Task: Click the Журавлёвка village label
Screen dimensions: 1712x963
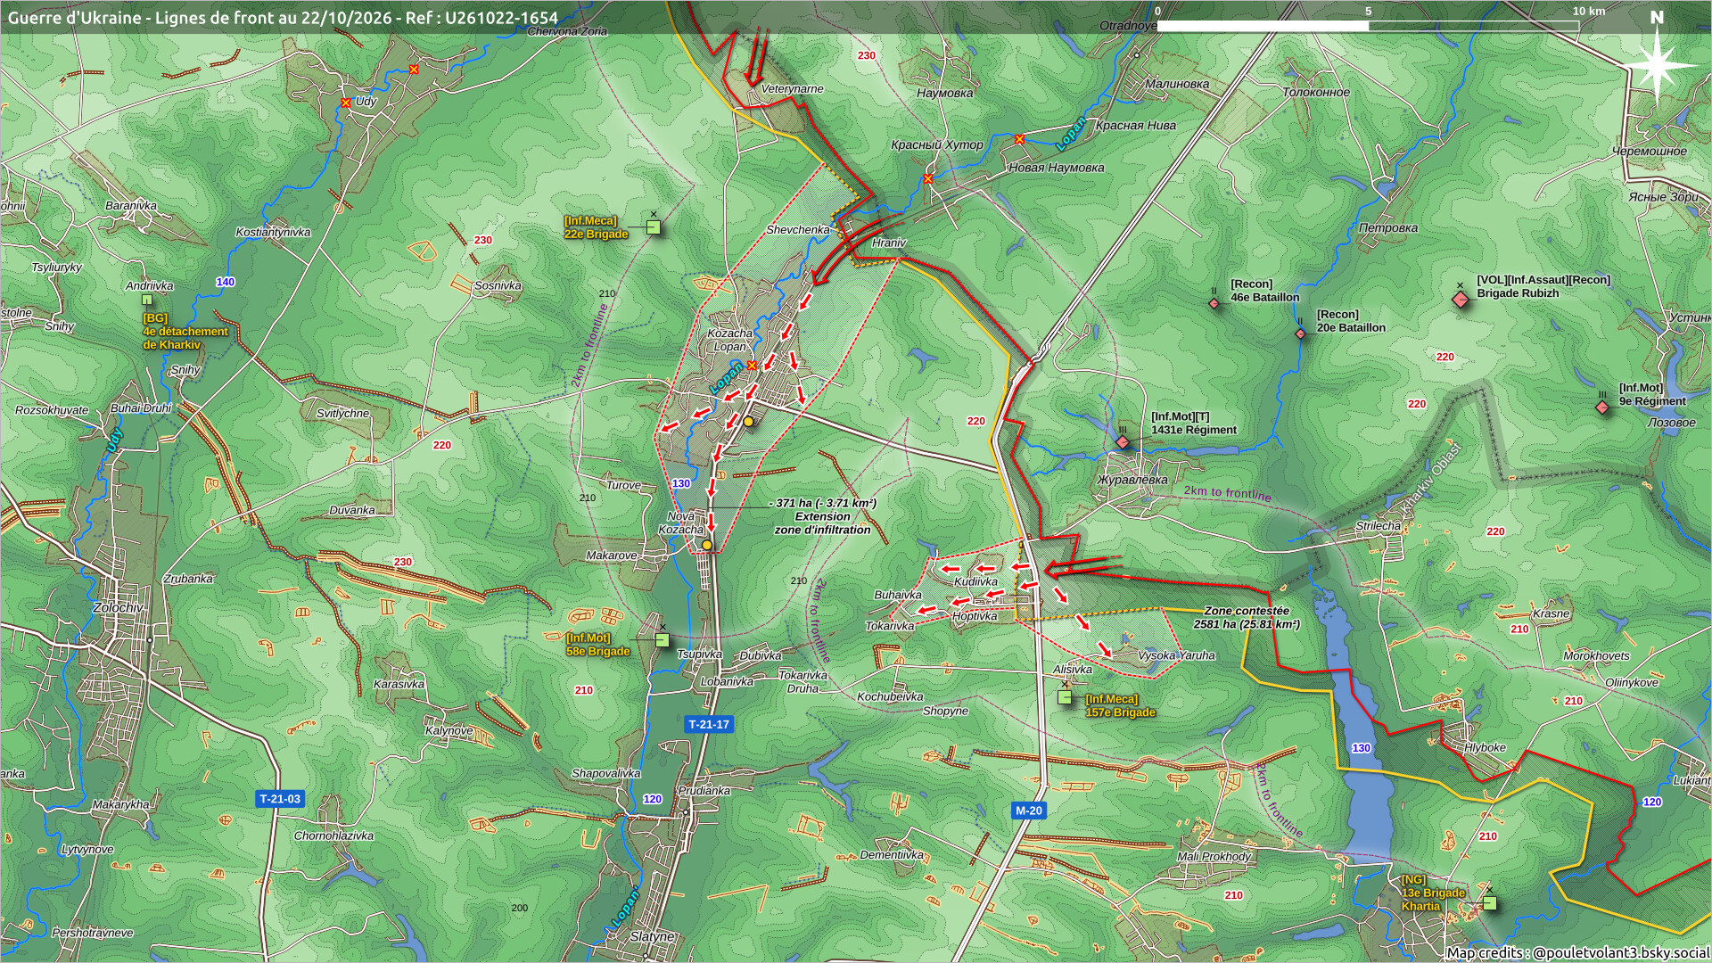Action: point(1132,480)
